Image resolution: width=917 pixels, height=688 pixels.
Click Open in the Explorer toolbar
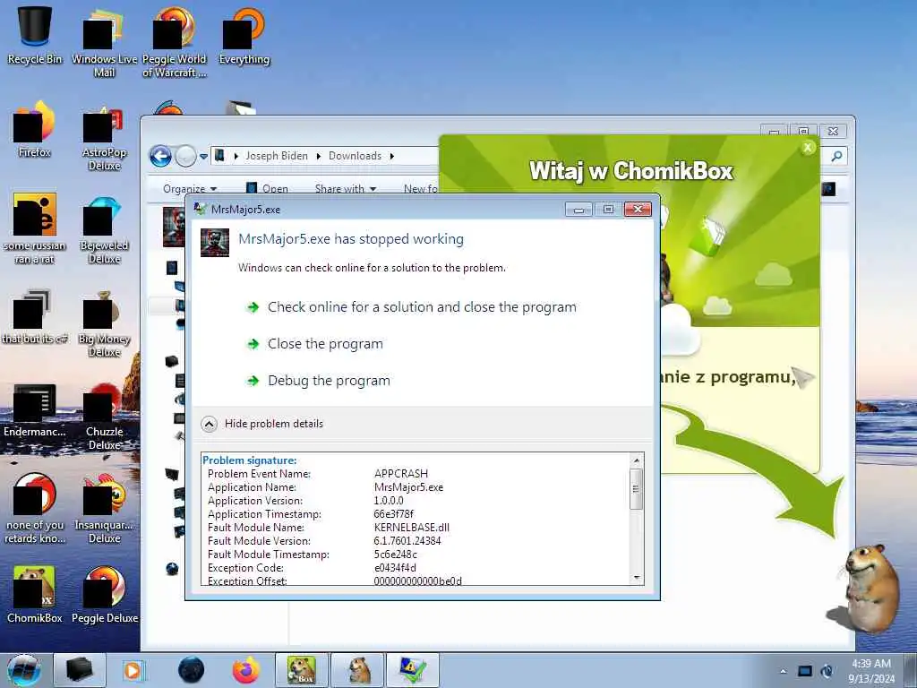[268, 188]
